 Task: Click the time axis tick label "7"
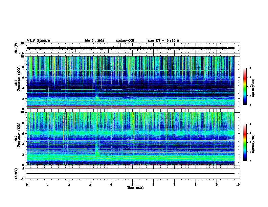[x=175, y=185]
